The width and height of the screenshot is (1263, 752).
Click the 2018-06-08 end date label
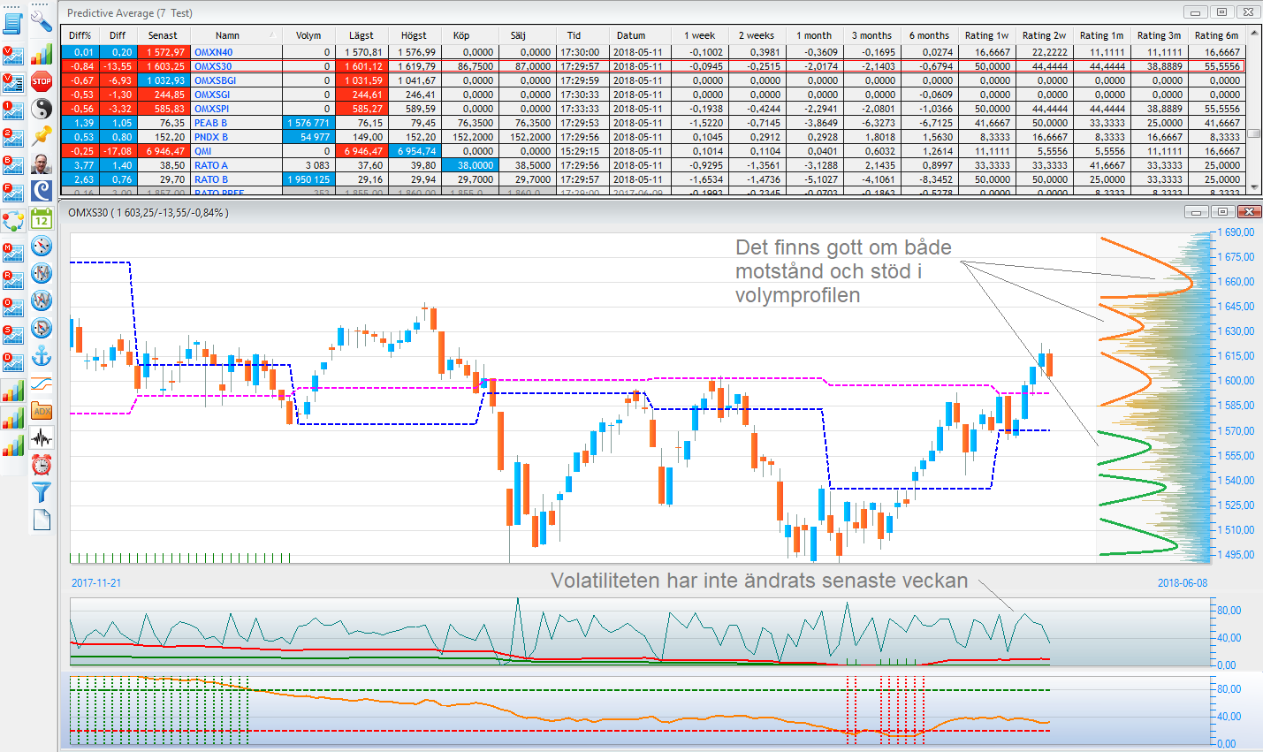(1183, 583)
